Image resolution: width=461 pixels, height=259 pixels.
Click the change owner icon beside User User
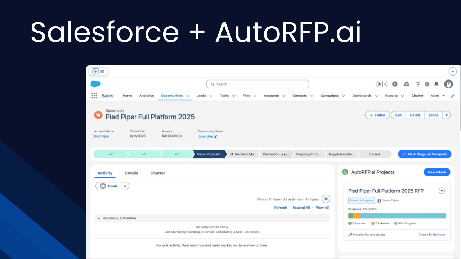coord(216,136)
